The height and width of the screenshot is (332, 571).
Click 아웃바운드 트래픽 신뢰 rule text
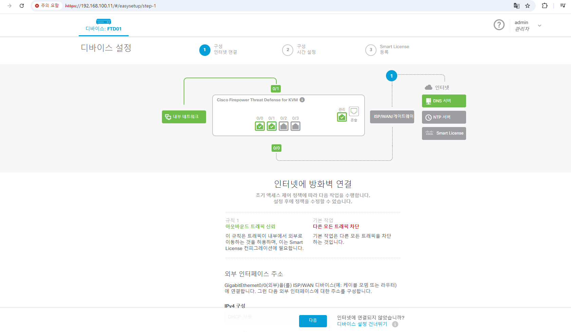pyautogui.click(x=250, y=227)
